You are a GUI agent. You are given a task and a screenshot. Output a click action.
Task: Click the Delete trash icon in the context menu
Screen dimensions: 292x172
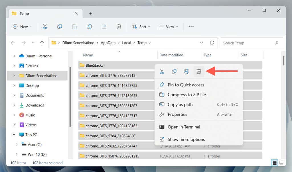(199, 71)
